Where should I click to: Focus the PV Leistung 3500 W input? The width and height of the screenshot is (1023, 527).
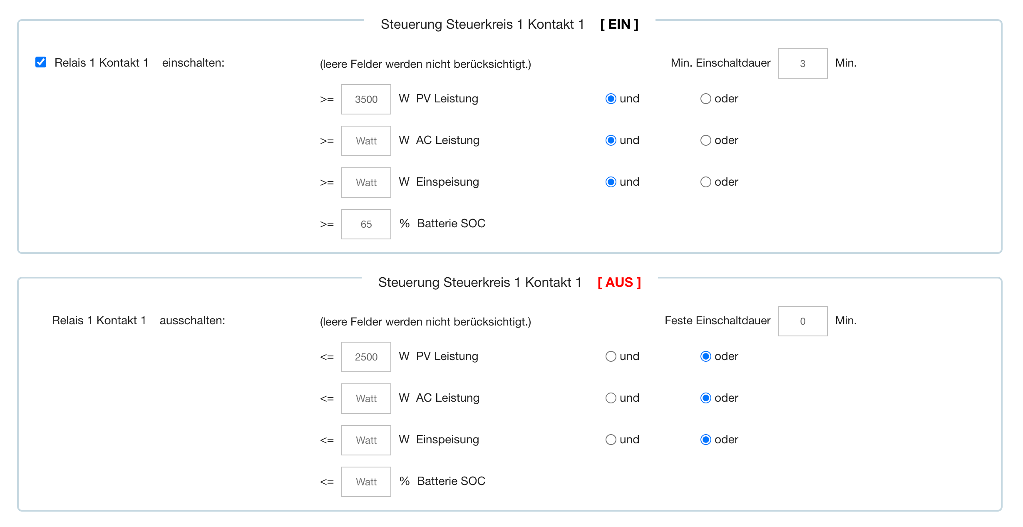click(366, 99)
